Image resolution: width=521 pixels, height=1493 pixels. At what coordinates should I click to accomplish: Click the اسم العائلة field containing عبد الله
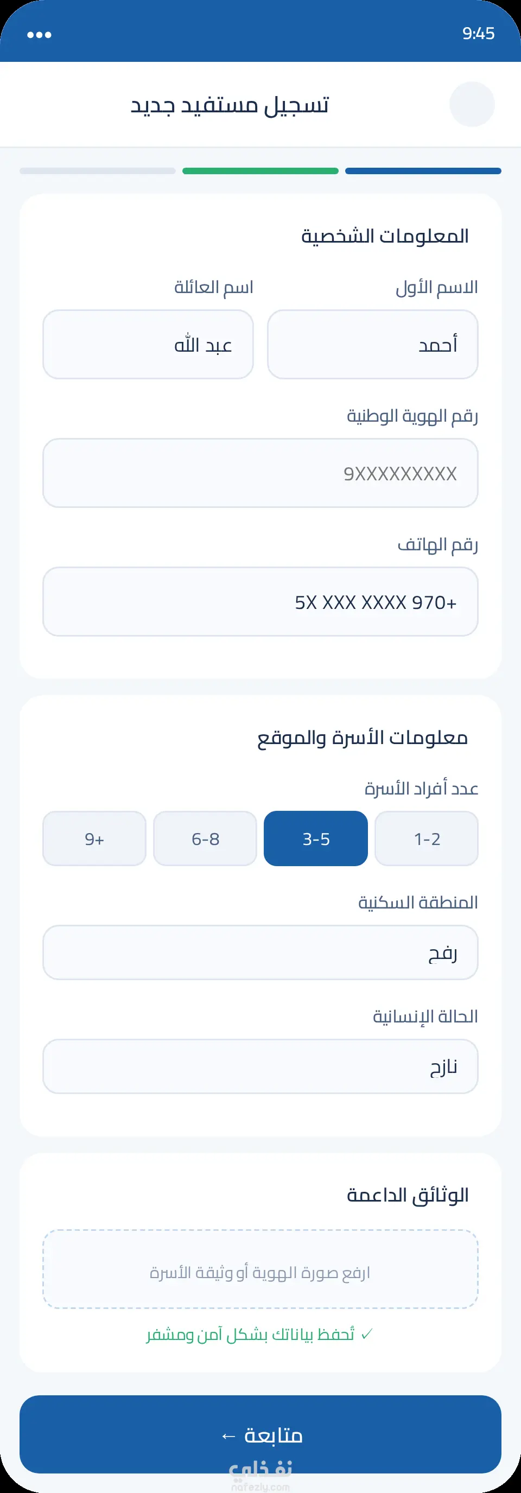click(x=148, y=344)
